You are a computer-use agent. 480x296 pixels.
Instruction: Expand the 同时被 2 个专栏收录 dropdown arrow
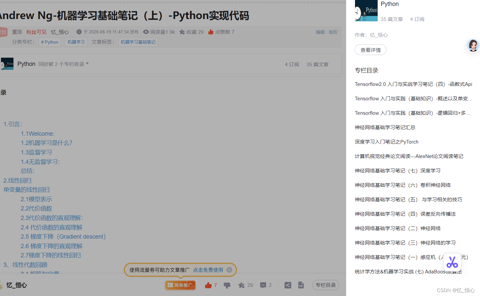pyautogui.click(x=87, y=64)
